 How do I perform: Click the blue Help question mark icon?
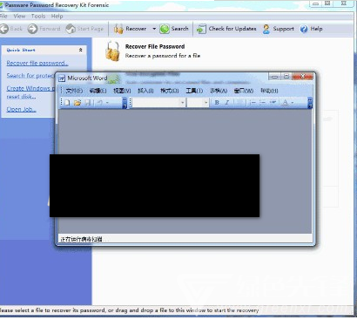pos(304,29)
